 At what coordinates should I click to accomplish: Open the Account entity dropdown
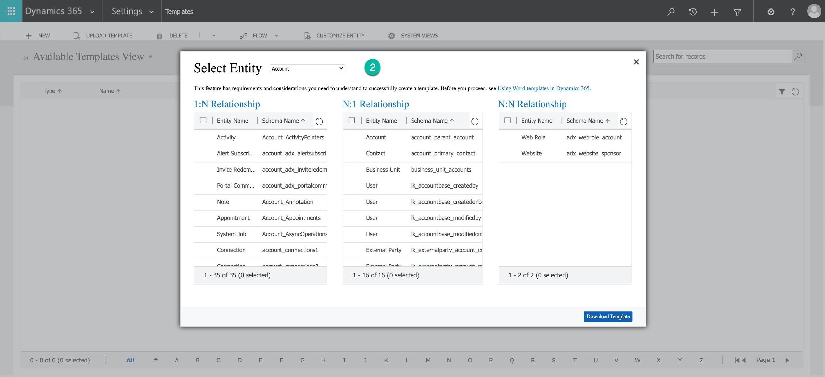pyautogui.click(x=307, y=68)
